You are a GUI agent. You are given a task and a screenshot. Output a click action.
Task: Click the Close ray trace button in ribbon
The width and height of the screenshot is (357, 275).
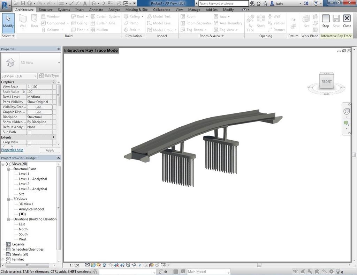[x=347, y=21]
